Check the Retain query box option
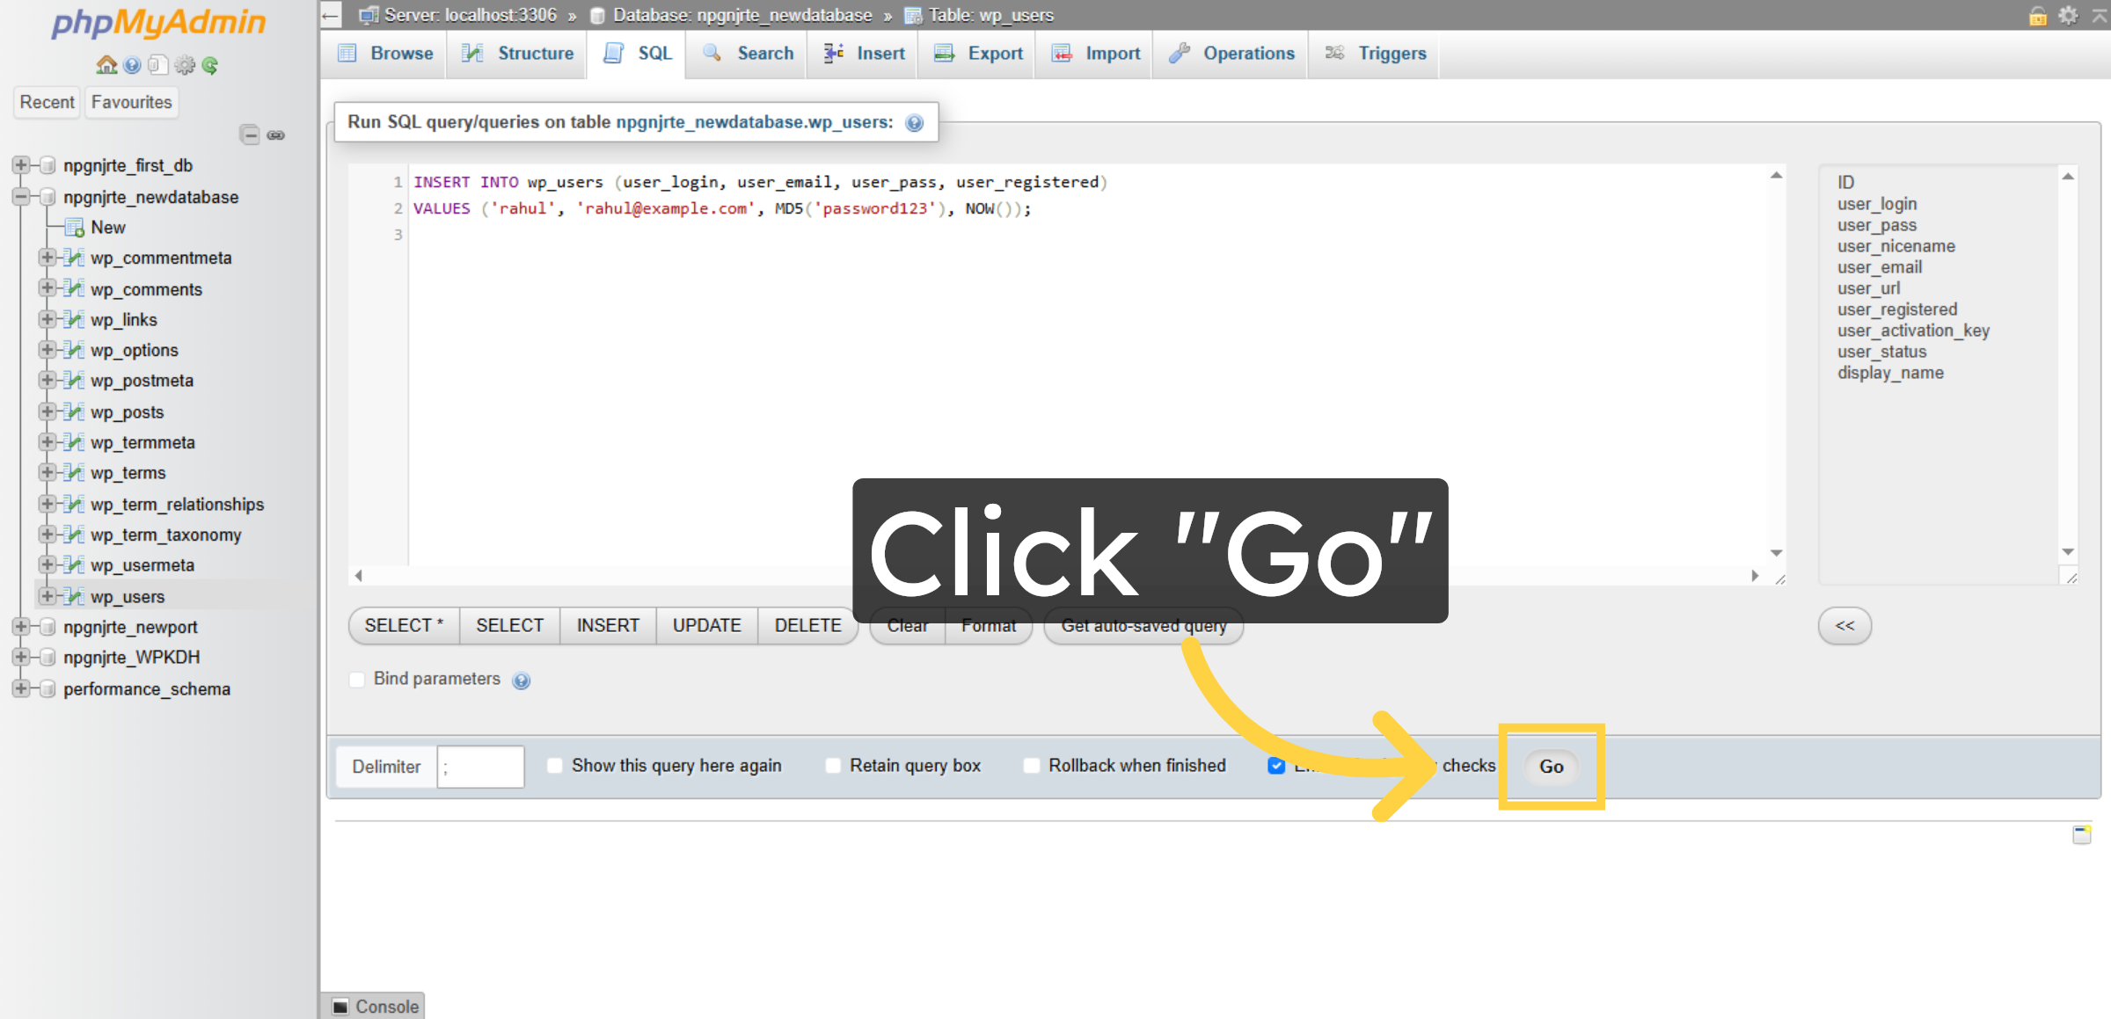Viewport: 2111px width, 1019px height. (832, 766)
